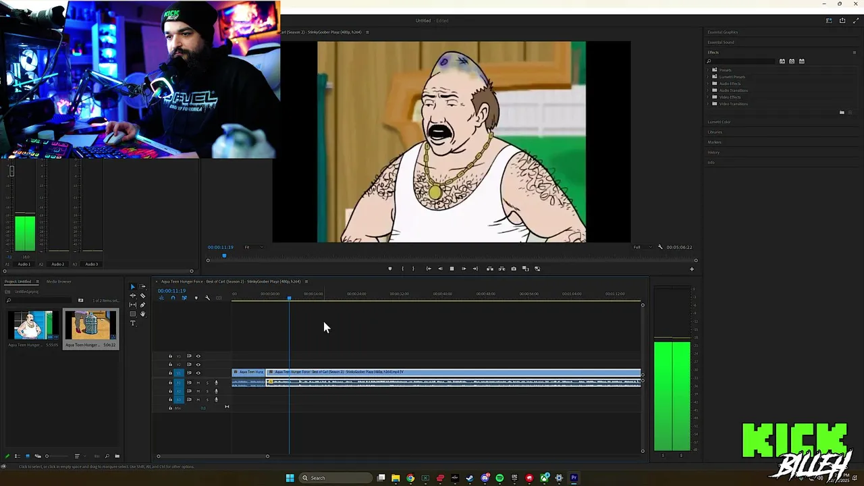Screen dimensions: 864x486
Task: Toggle V1 track output eye
Action: [x=198, y=373]
